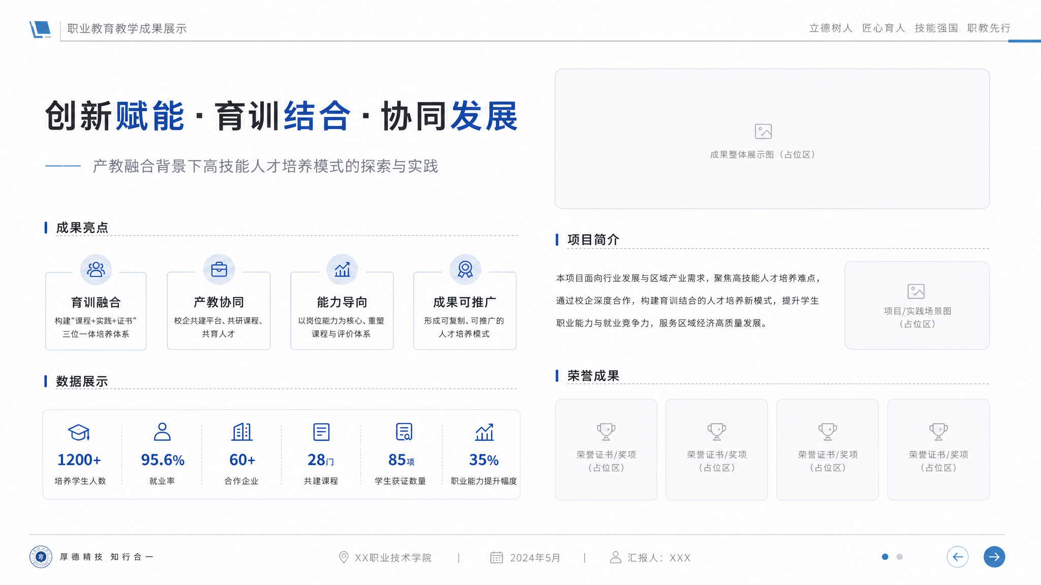This screenshot has height=585, width=1041.
Task: Select the second gray page indicator dot
Action: point(899,557)
